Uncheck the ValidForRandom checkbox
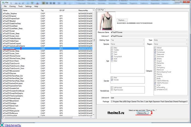The width and height of the screenshot is (191, 127). (155, 83)
